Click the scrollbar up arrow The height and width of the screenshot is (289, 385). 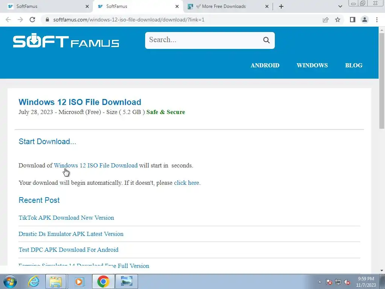382,30
